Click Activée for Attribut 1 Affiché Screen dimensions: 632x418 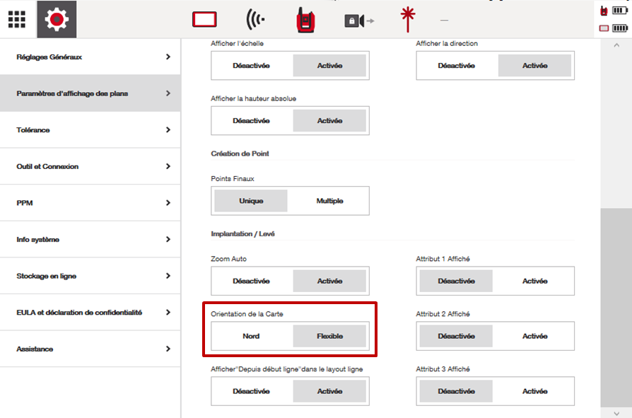[534, 281]
